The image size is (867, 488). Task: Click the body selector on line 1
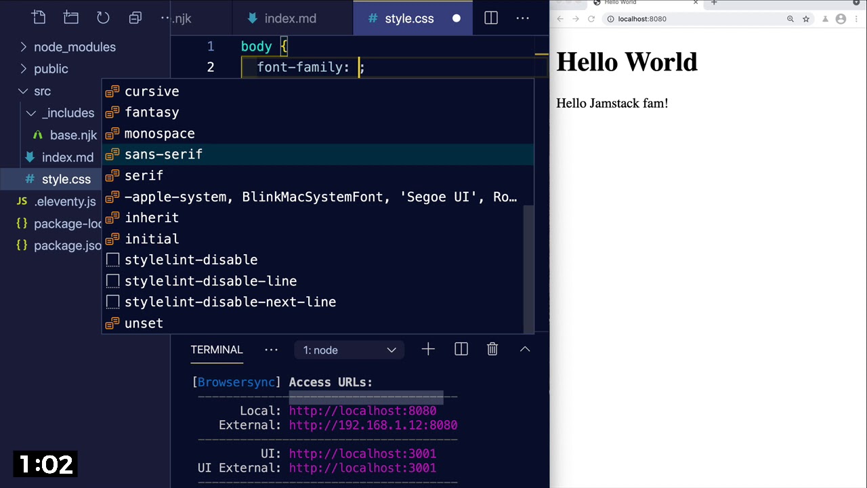[257, 46]
